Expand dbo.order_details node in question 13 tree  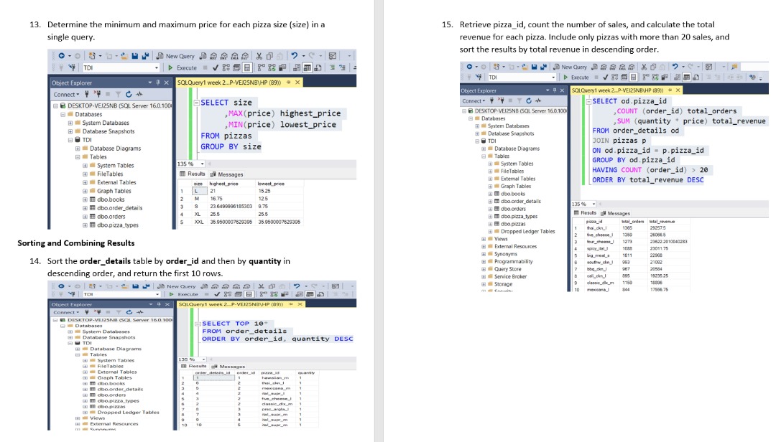click(x=85, y=208)
